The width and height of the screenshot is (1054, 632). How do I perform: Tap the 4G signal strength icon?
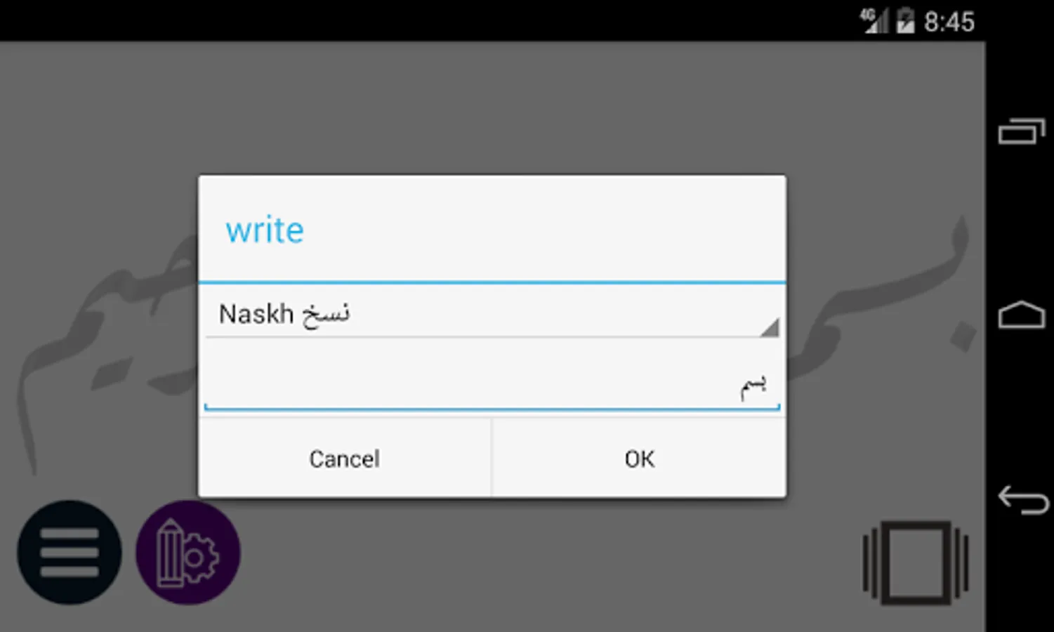coord(874,21)
